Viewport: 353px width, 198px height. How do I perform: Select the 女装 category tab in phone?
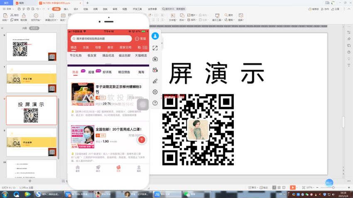86,48
